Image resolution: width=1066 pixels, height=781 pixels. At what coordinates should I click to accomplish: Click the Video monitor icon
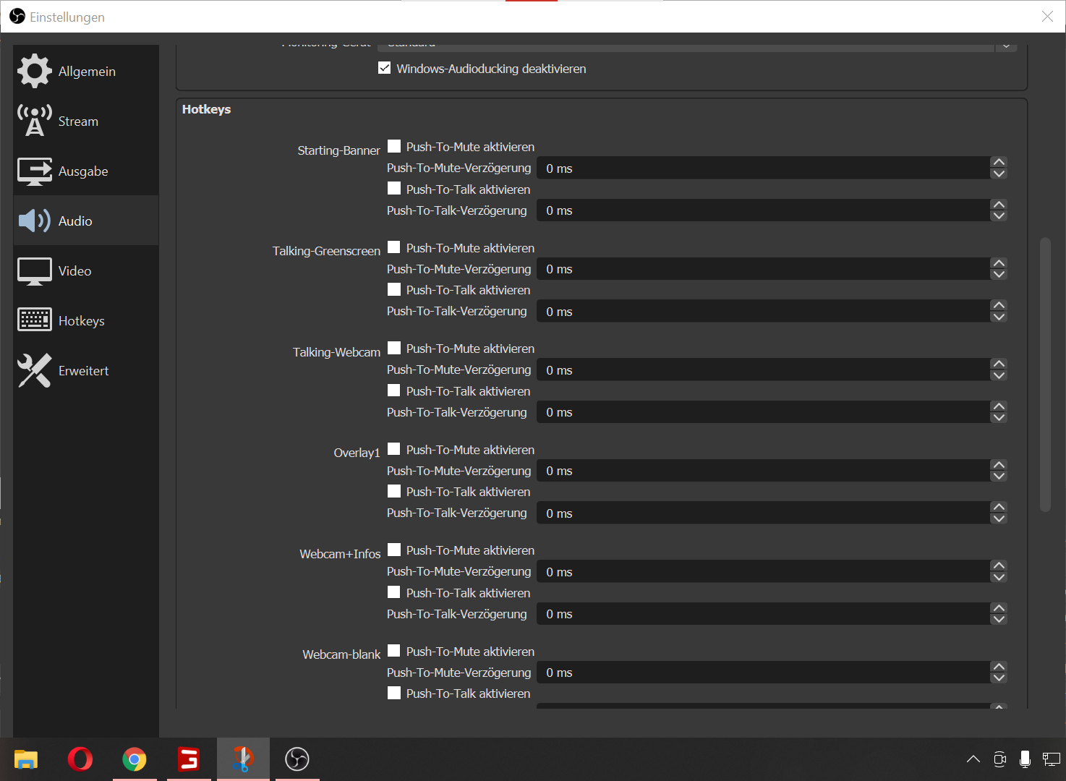tap(34, 271)
